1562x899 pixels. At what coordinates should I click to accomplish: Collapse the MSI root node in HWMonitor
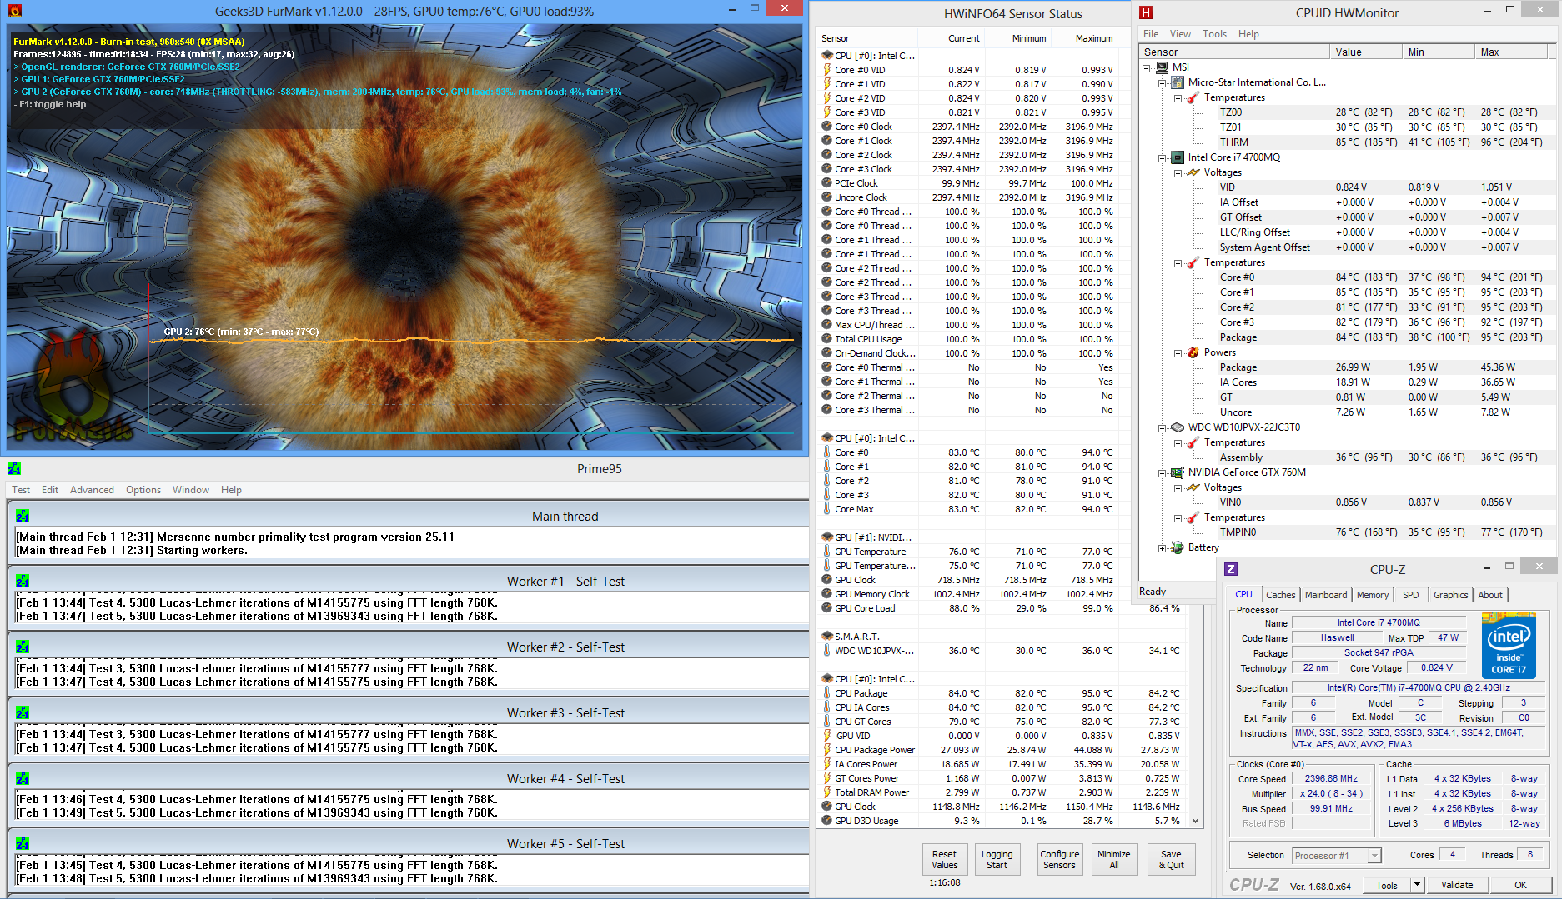pyautogui.click(x=1147, y=67)
